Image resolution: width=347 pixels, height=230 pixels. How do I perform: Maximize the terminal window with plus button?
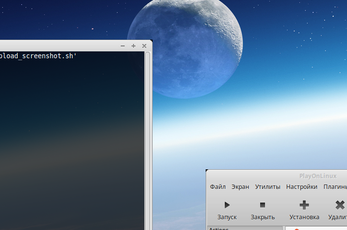133,46
